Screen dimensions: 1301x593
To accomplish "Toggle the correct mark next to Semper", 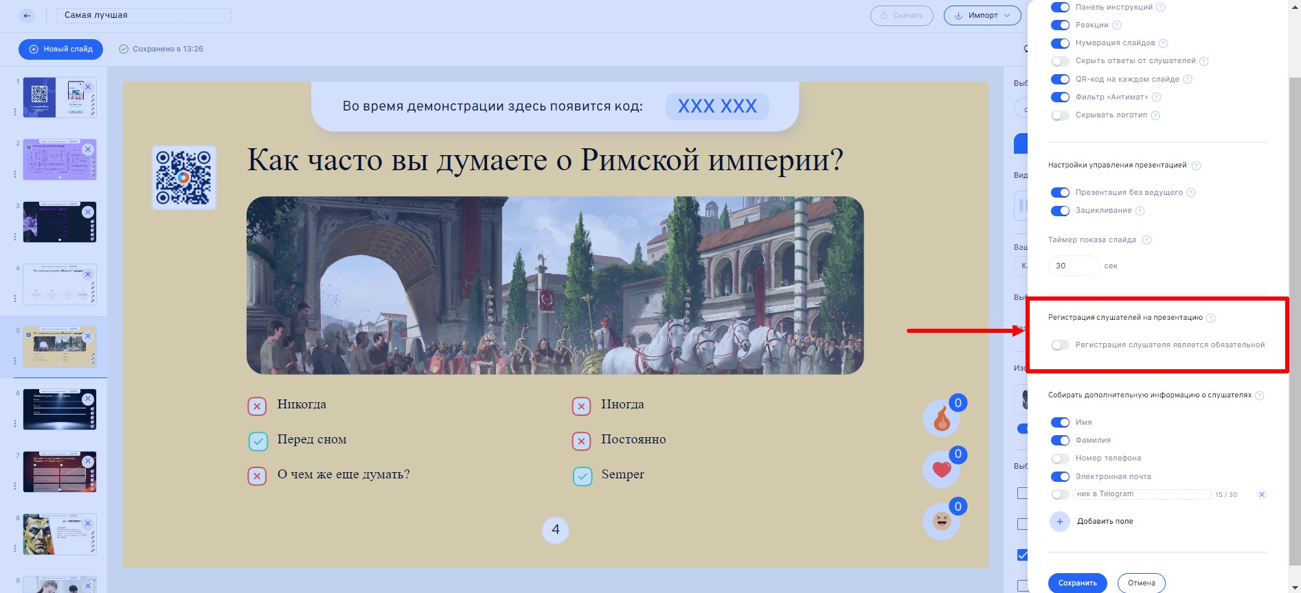I will point(582,476).
